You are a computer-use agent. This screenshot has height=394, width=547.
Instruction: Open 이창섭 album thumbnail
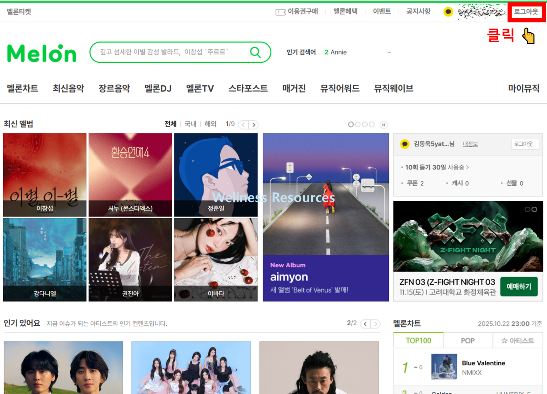pyautogui.click(x=44, y=175)
